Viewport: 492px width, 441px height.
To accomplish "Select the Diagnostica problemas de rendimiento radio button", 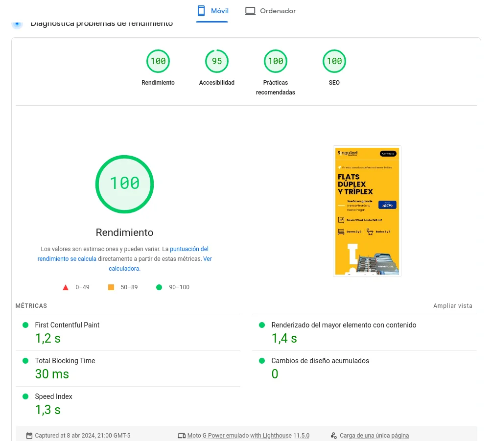I will [17, 23].
